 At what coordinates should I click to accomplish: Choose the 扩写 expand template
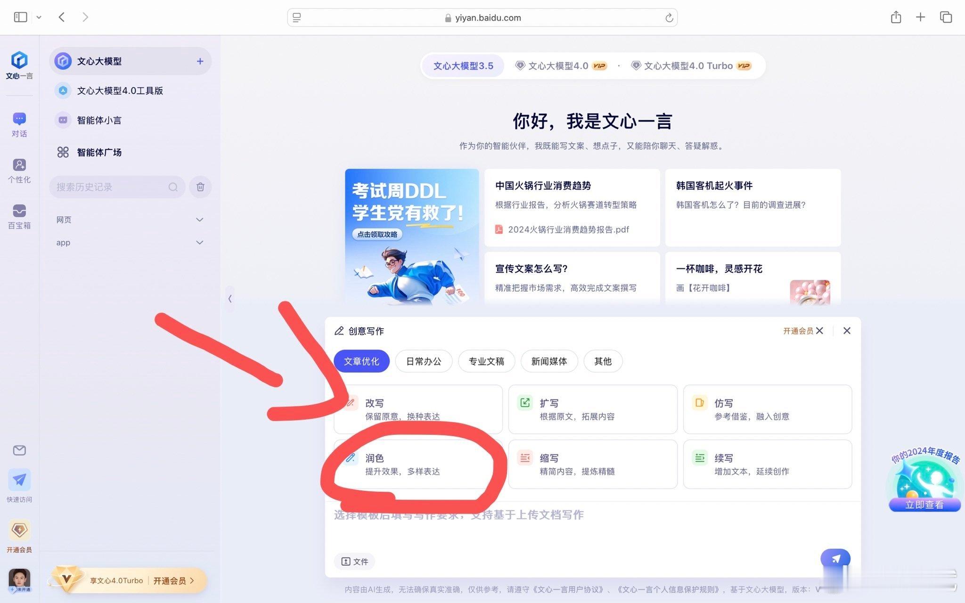[593, 409]
